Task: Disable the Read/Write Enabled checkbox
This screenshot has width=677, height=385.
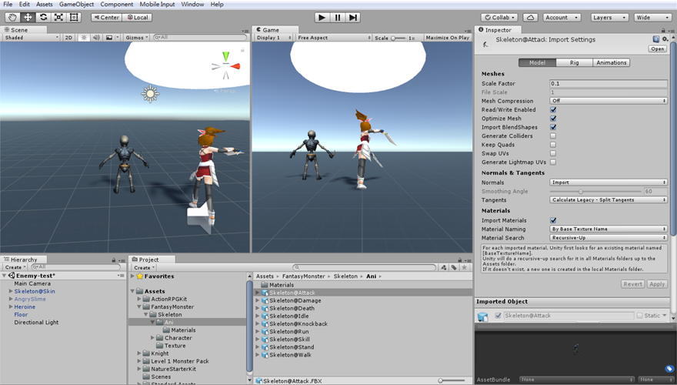Action: (x=553, y=110)
